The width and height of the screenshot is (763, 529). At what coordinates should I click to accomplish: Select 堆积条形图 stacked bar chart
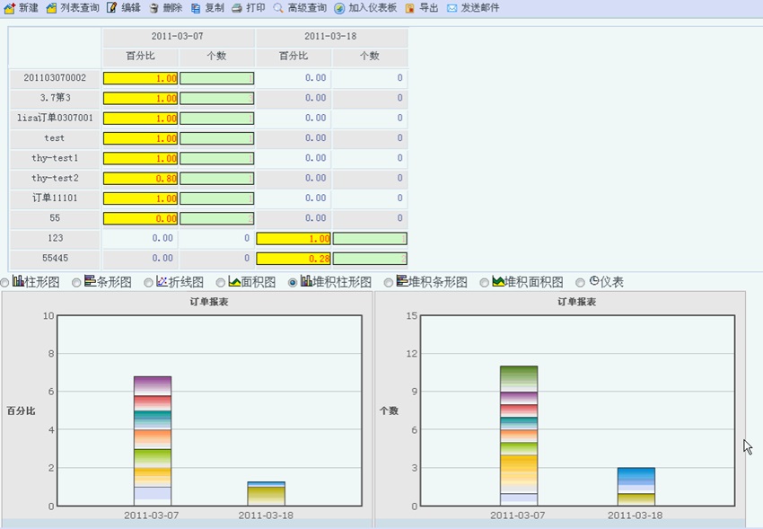tap(389, 283)
